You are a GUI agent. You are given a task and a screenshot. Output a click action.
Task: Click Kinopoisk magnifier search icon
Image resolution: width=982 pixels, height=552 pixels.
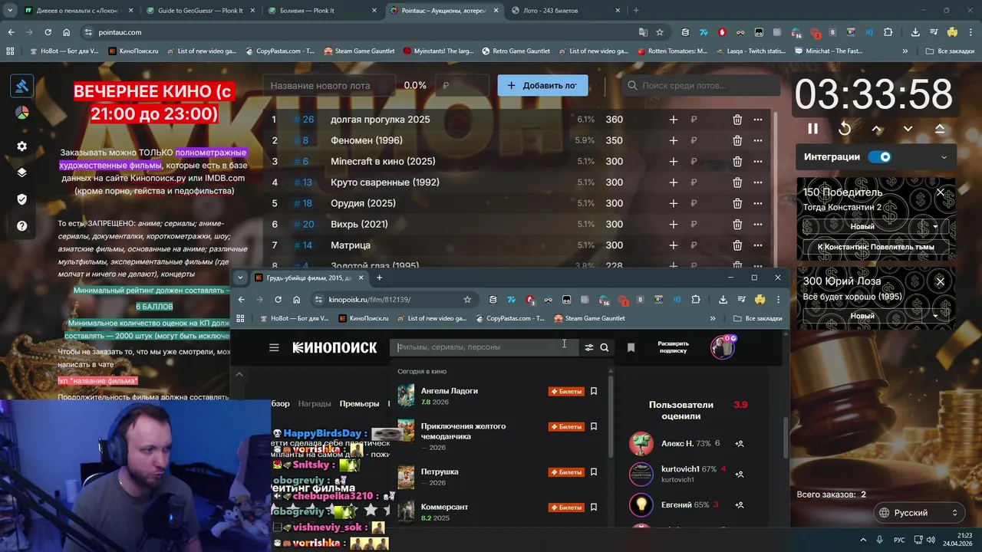pos(605,347)
